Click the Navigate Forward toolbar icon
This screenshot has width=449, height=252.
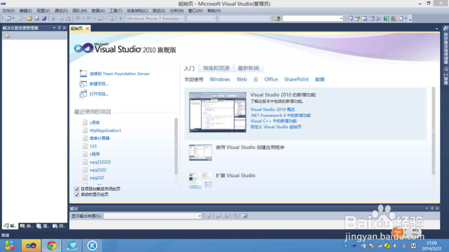pos(111,18)
